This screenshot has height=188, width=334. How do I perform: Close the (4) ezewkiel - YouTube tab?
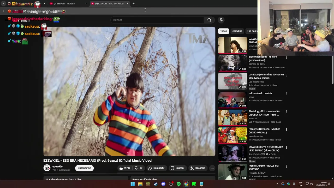[x=86, y=4]
